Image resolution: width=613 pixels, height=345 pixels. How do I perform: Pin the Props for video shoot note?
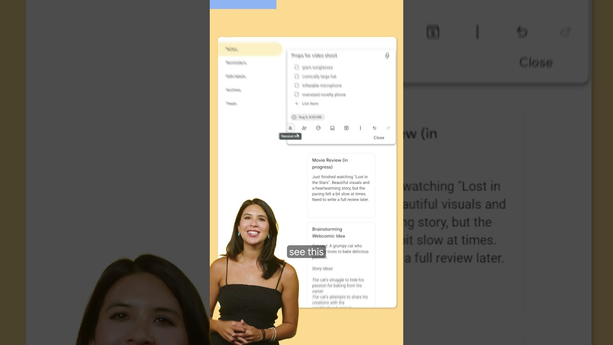387,56
